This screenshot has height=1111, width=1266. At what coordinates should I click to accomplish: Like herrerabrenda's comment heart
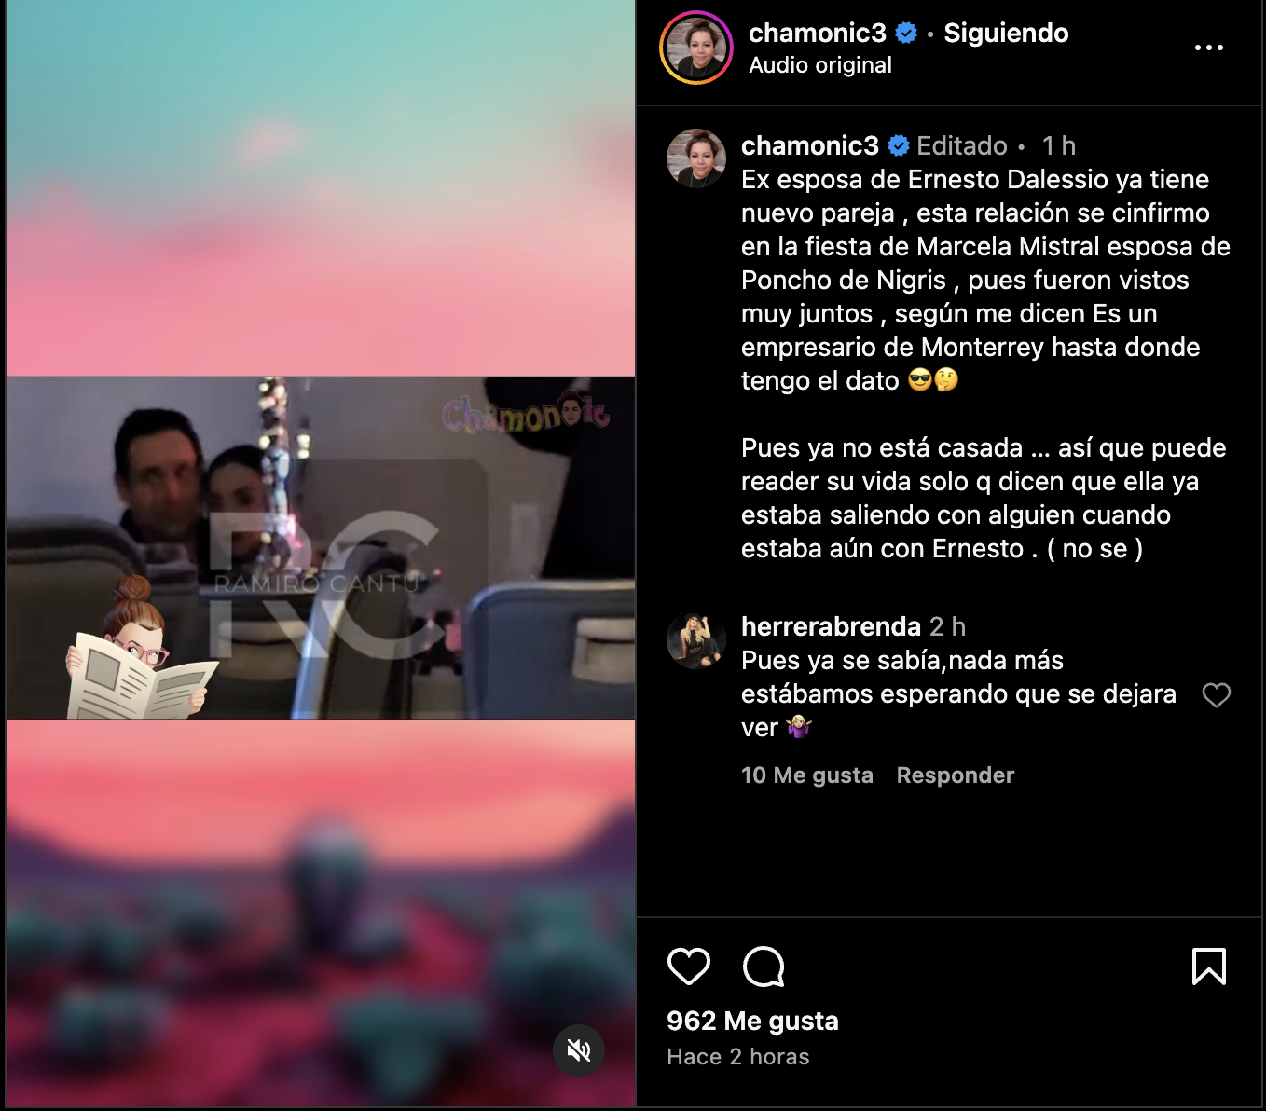click(x=1217, y=694)
